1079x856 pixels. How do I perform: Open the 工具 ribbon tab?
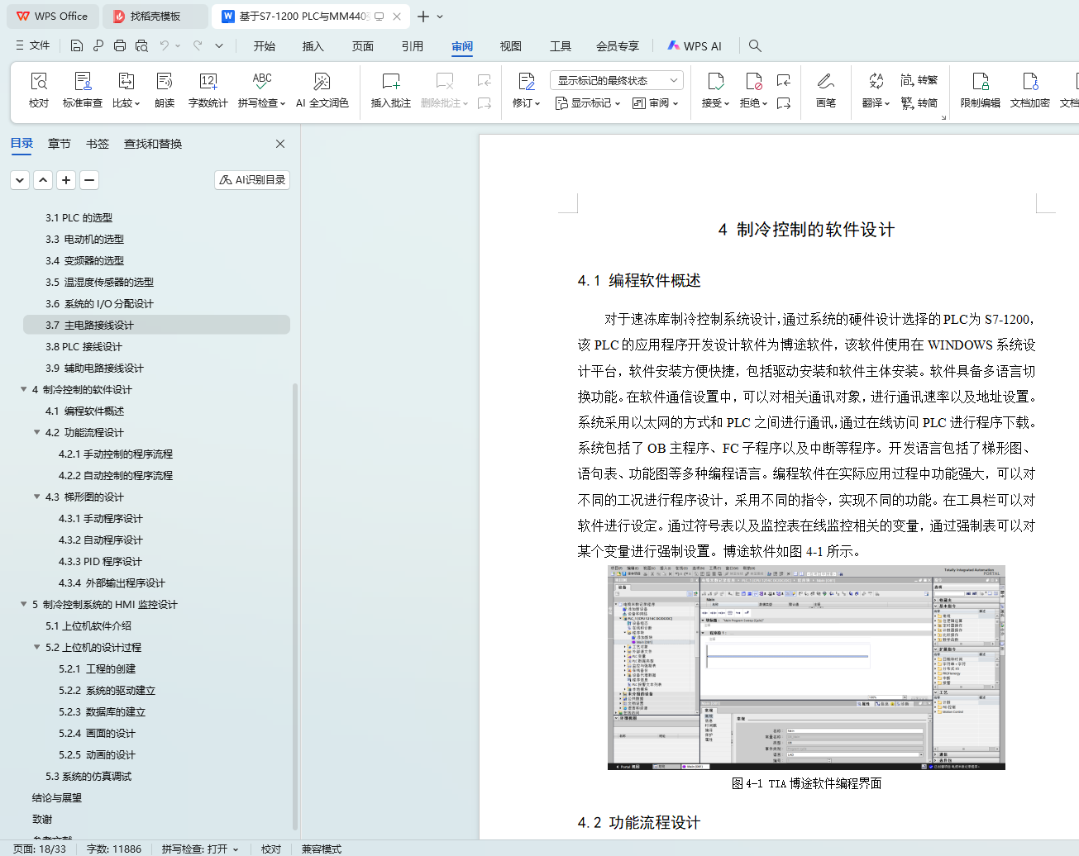561,46
